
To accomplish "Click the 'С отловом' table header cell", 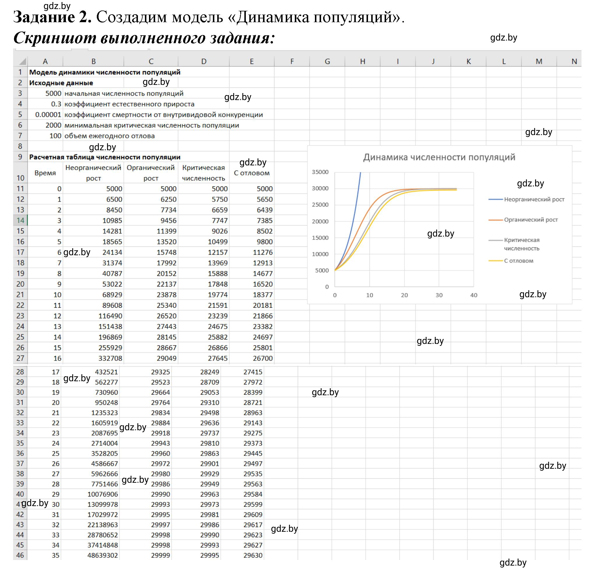I will point(251,173).
